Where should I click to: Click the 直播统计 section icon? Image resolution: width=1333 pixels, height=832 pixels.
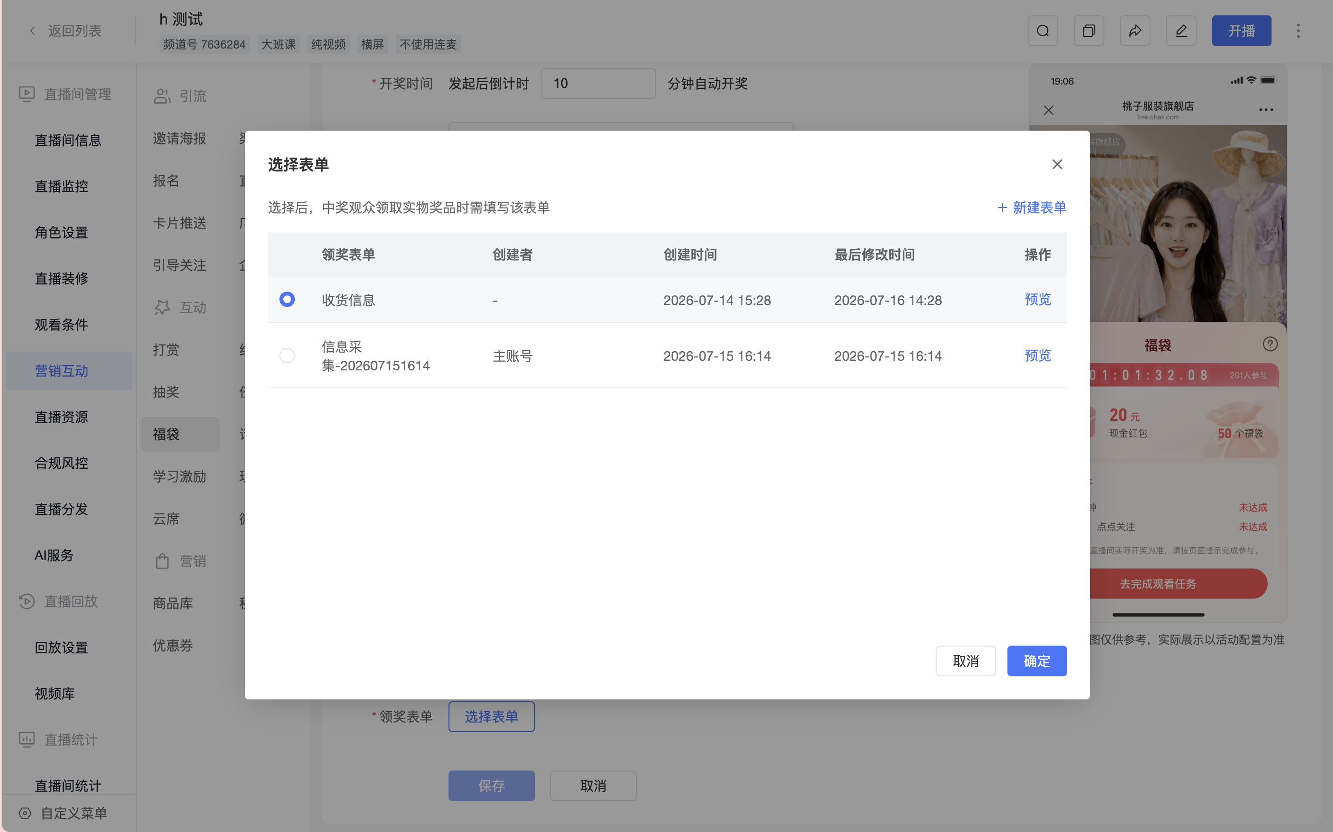tap(27, 740)
